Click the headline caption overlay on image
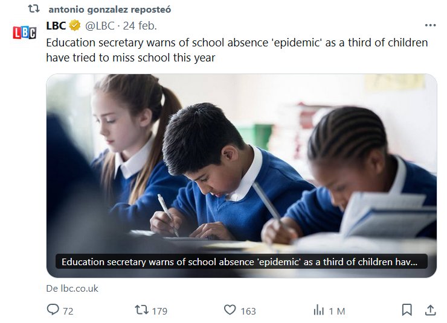The width and height of the screenshot is (447, 323). pos(240,262)
